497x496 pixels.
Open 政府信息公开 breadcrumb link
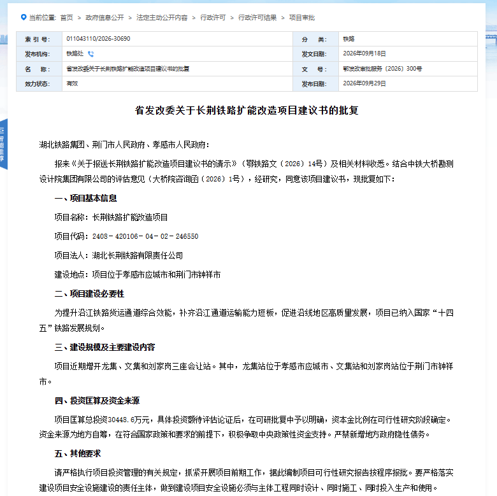[104, 18]
